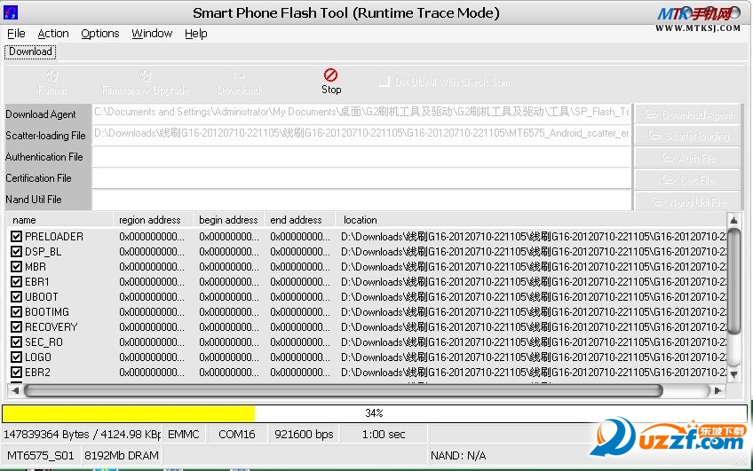Uncheck the EBR2 partition checkbox
753x471 pixels.
[x=16, y=373]
